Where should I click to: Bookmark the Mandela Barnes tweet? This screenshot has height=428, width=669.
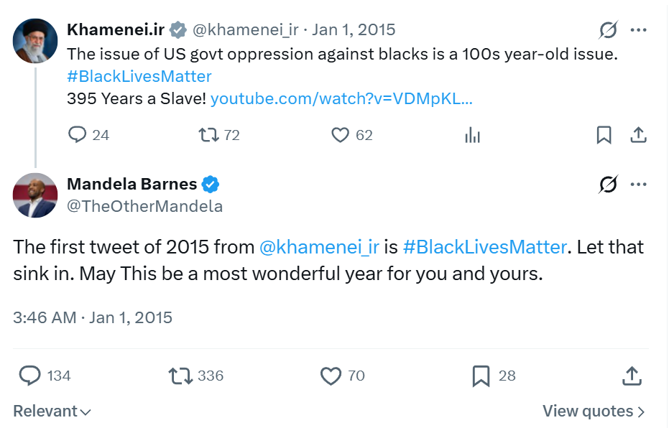point(481,376)
